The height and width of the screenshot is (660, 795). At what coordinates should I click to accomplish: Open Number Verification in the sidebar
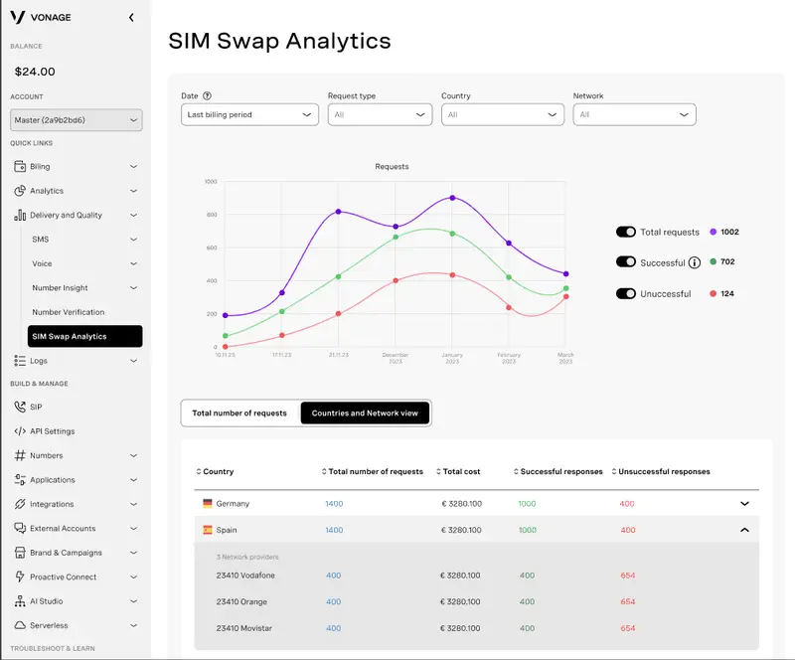(x=68, y=312)
